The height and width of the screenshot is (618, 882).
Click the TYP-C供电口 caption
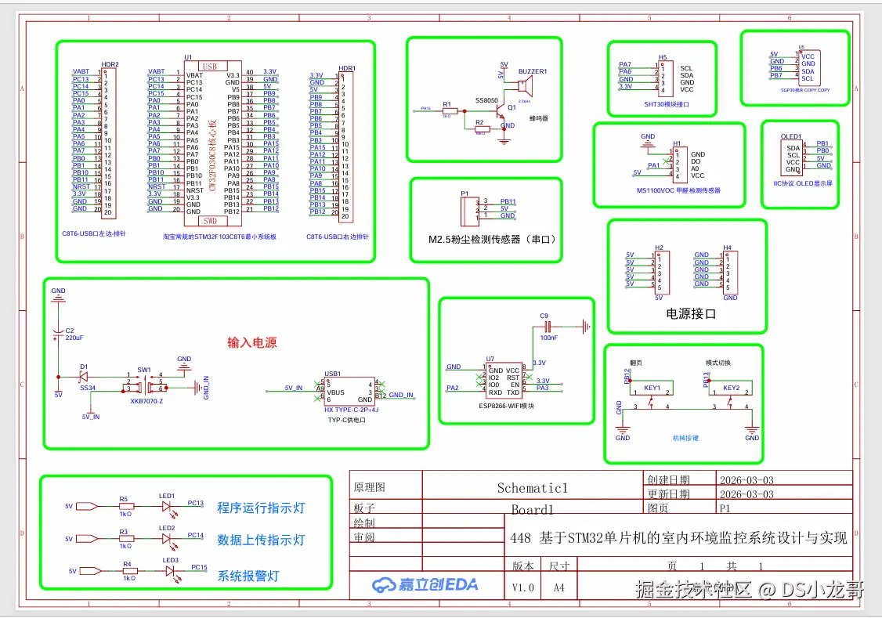pos(346,420)
